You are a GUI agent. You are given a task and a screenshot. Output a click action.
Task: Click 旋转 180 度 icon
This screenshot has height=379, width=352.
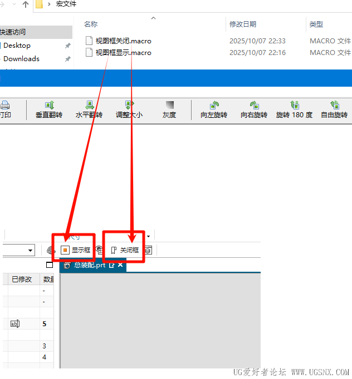[295, 105]
